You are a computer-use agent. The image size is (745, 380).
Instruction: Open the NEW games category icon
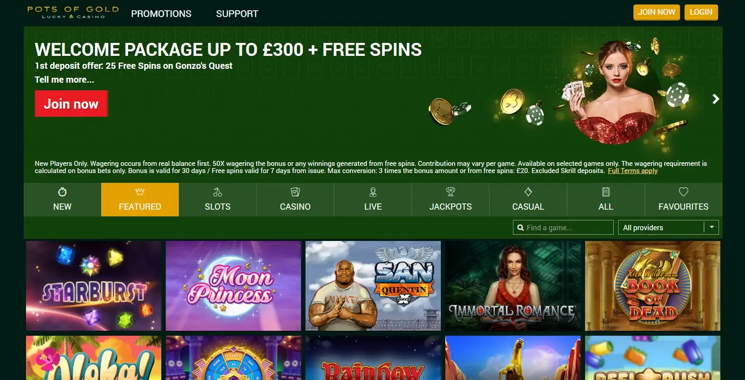coord(62,192)
